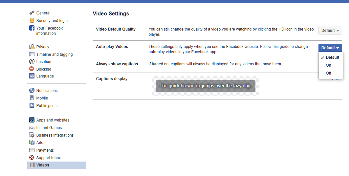
Task: Click the Video Default Quality label
Action: click(x=116, y=29)
